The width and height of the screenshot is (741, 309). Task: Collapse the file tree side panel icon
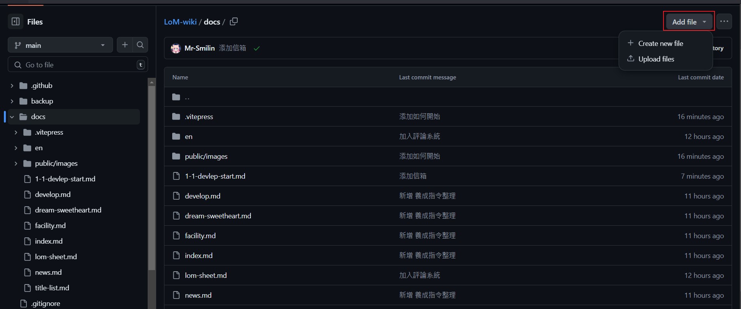pyautogui.click(x=16, y=22)
